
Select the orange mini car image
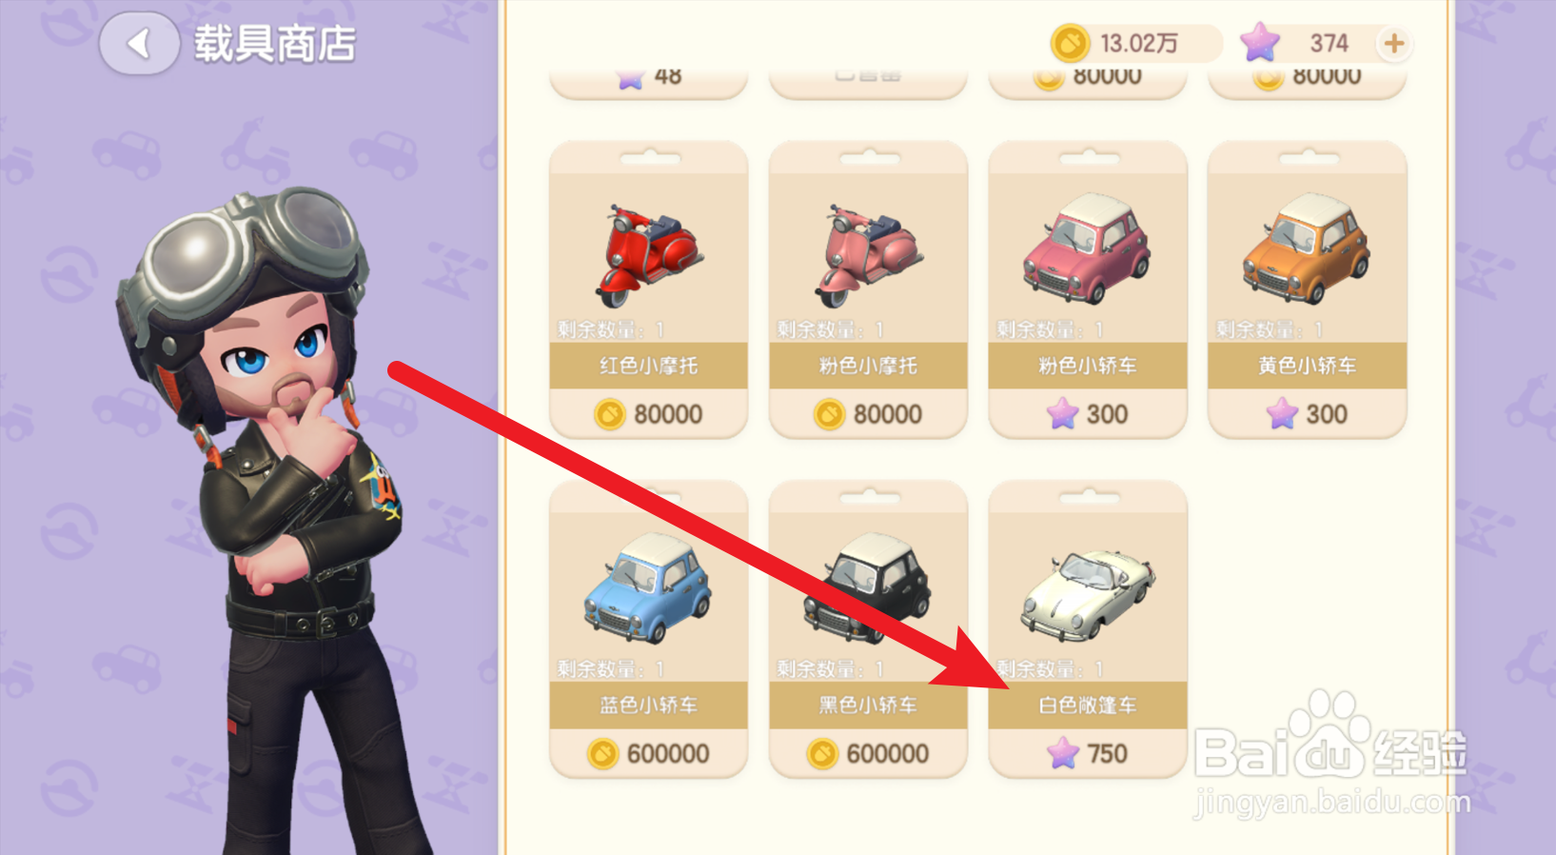(x=1306, y=248)
